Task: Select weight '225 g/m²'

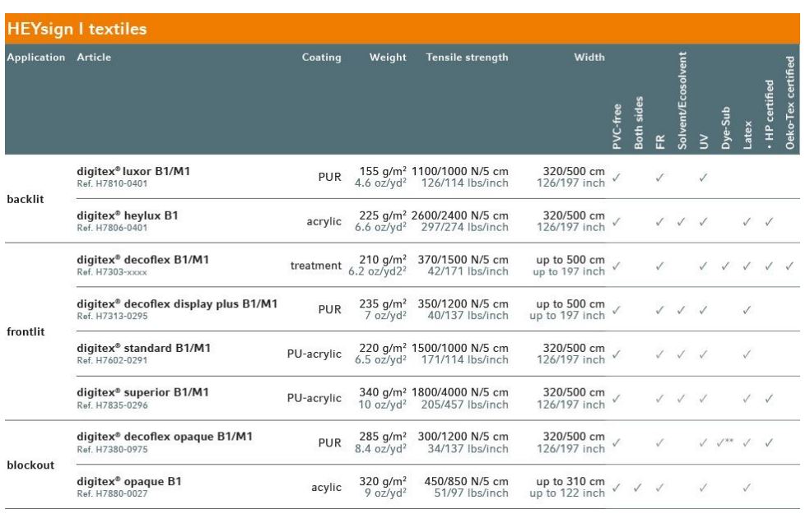Action: [x=383, y=215]
